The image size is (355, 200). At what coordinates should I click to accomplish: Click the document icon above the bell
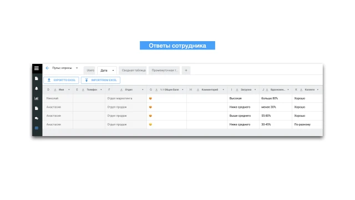(37, 78)
